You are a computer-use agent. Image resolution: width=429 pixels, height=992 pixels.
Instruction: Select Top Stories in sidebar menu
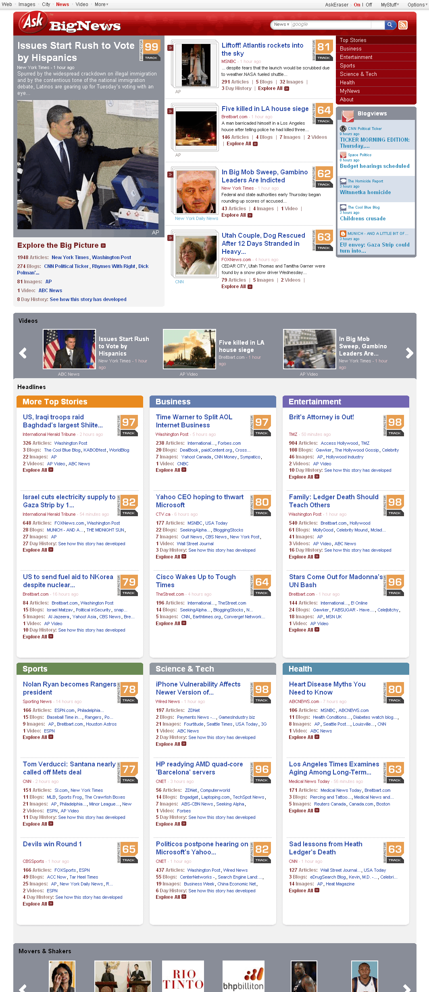(x=353, y=40)
